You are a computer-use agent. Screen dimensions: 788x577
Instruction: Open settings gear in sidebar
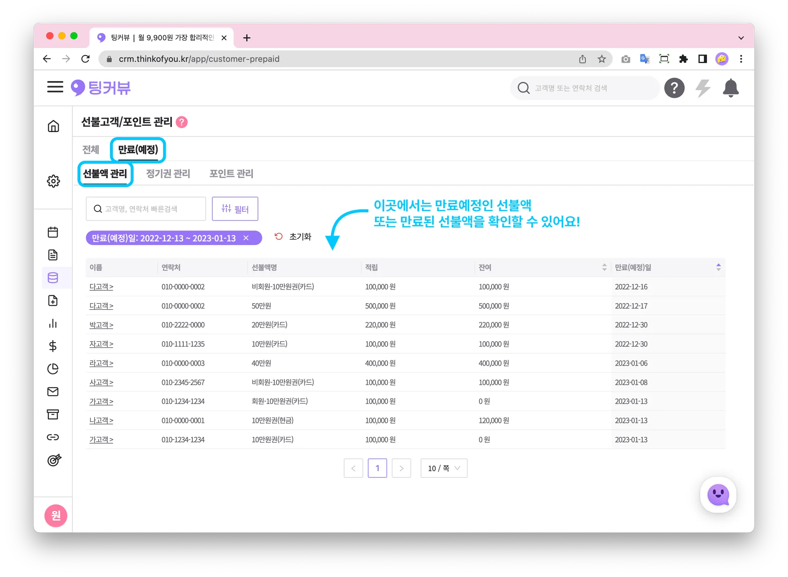click(53, 181)
